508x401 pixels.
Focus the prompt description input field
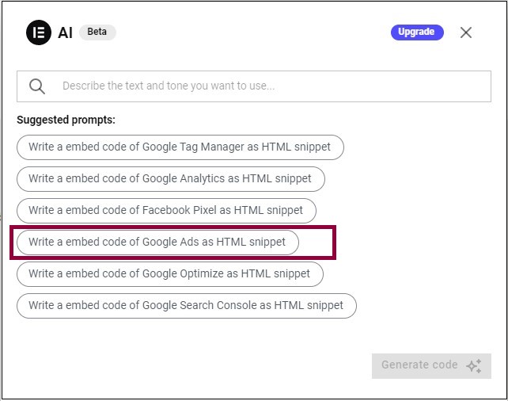click(254, 86)
